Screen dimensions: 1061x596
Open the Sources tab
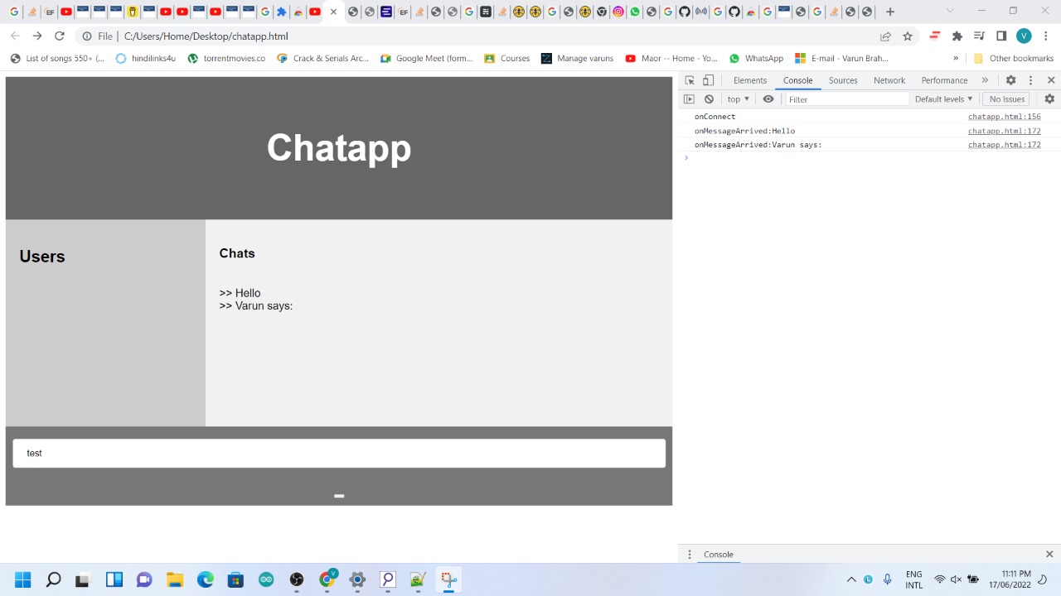click(843, 80)
